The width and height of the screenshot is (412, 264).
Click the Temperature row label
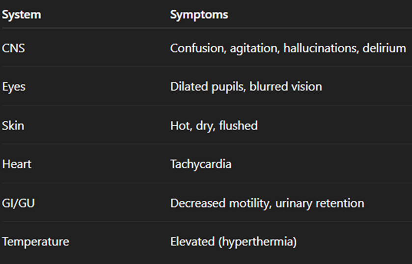tap(35, 241)
